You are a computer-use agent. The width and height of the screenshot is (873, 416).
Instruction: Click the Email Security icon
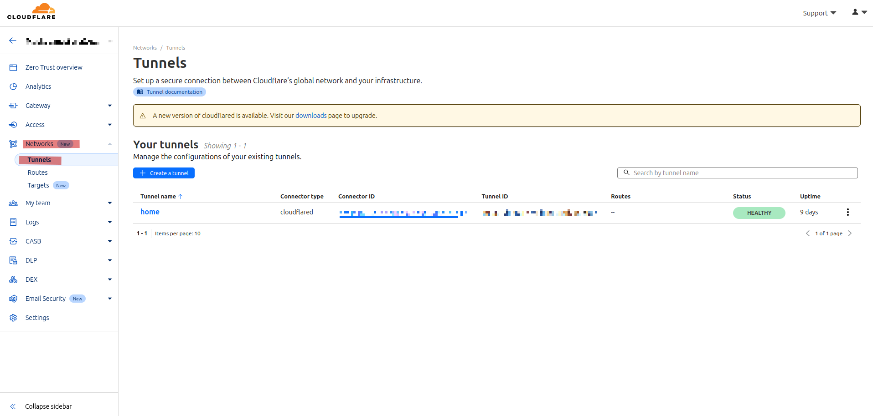(13, 299)
